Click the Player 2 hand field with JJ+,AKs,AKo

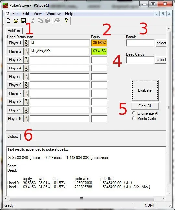60,51
